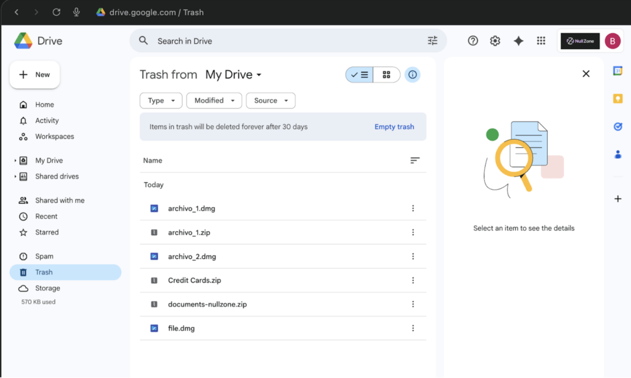Open Google Drive support help icon

click(473, 41)
